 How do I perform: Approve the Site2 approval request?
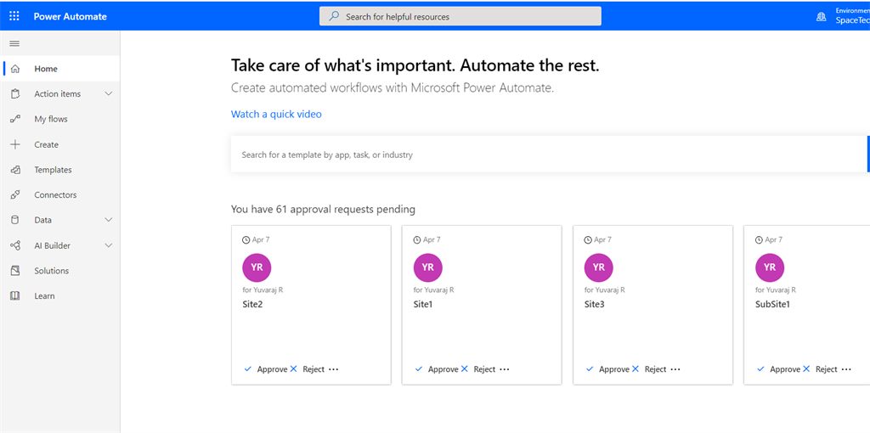(266, 369)
